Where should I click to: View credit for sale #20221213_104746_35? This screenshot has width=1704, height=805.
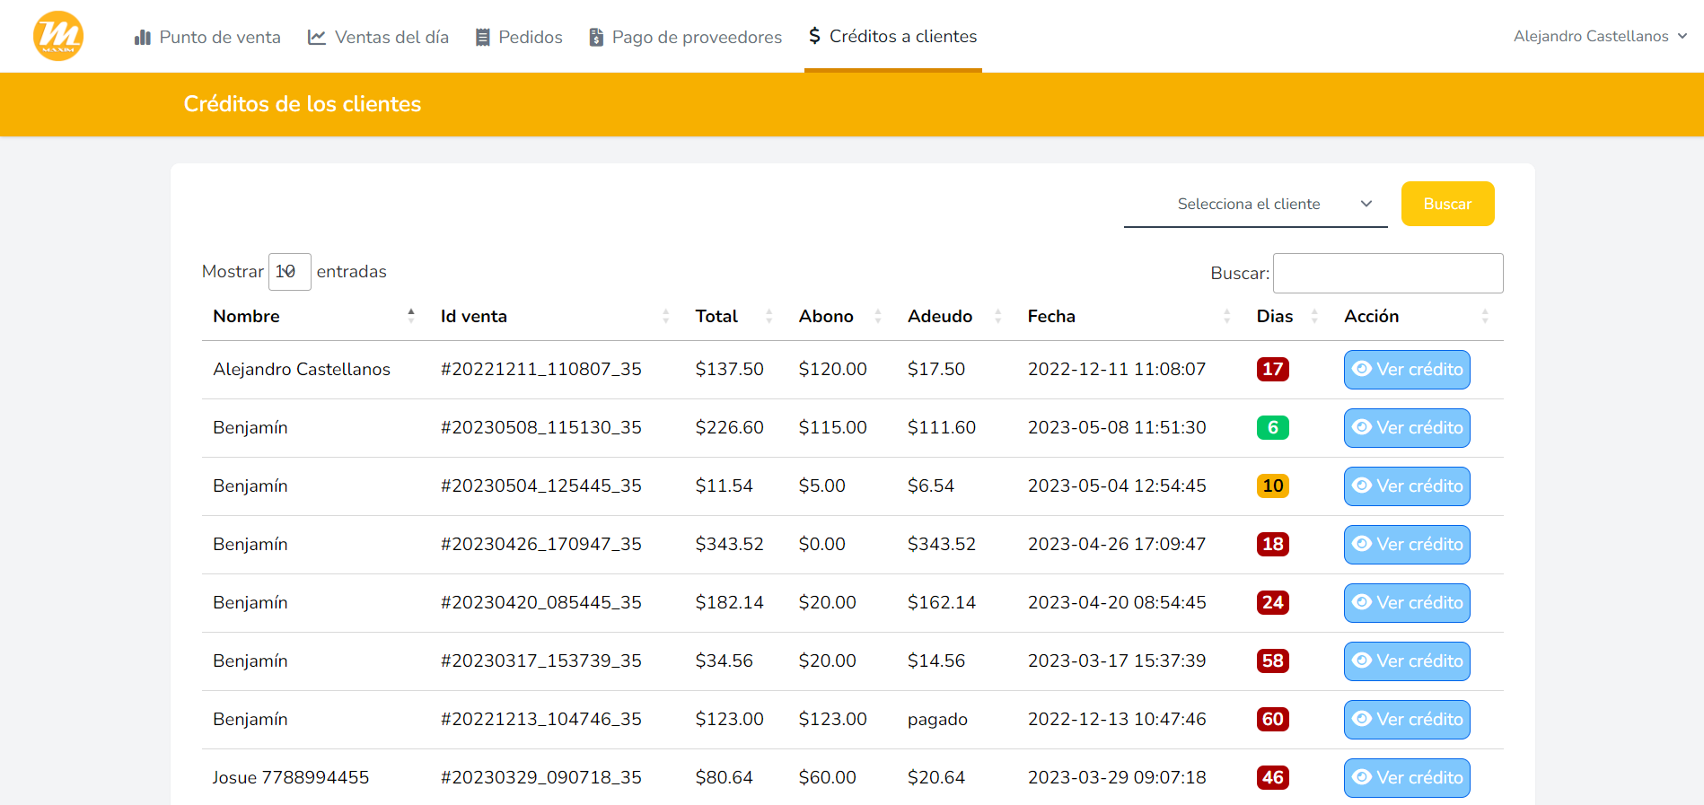point(1407,720)
